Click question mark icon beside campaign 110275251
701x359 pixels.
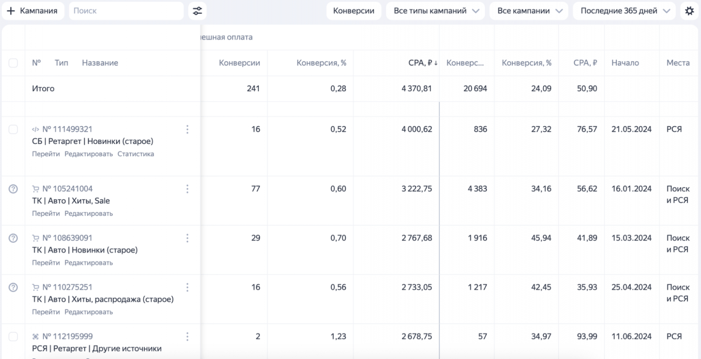point(13,287)
